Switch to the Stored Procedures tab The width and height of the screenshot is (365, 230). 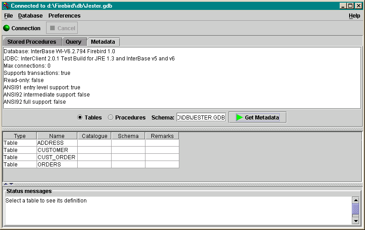click(31, 42)
